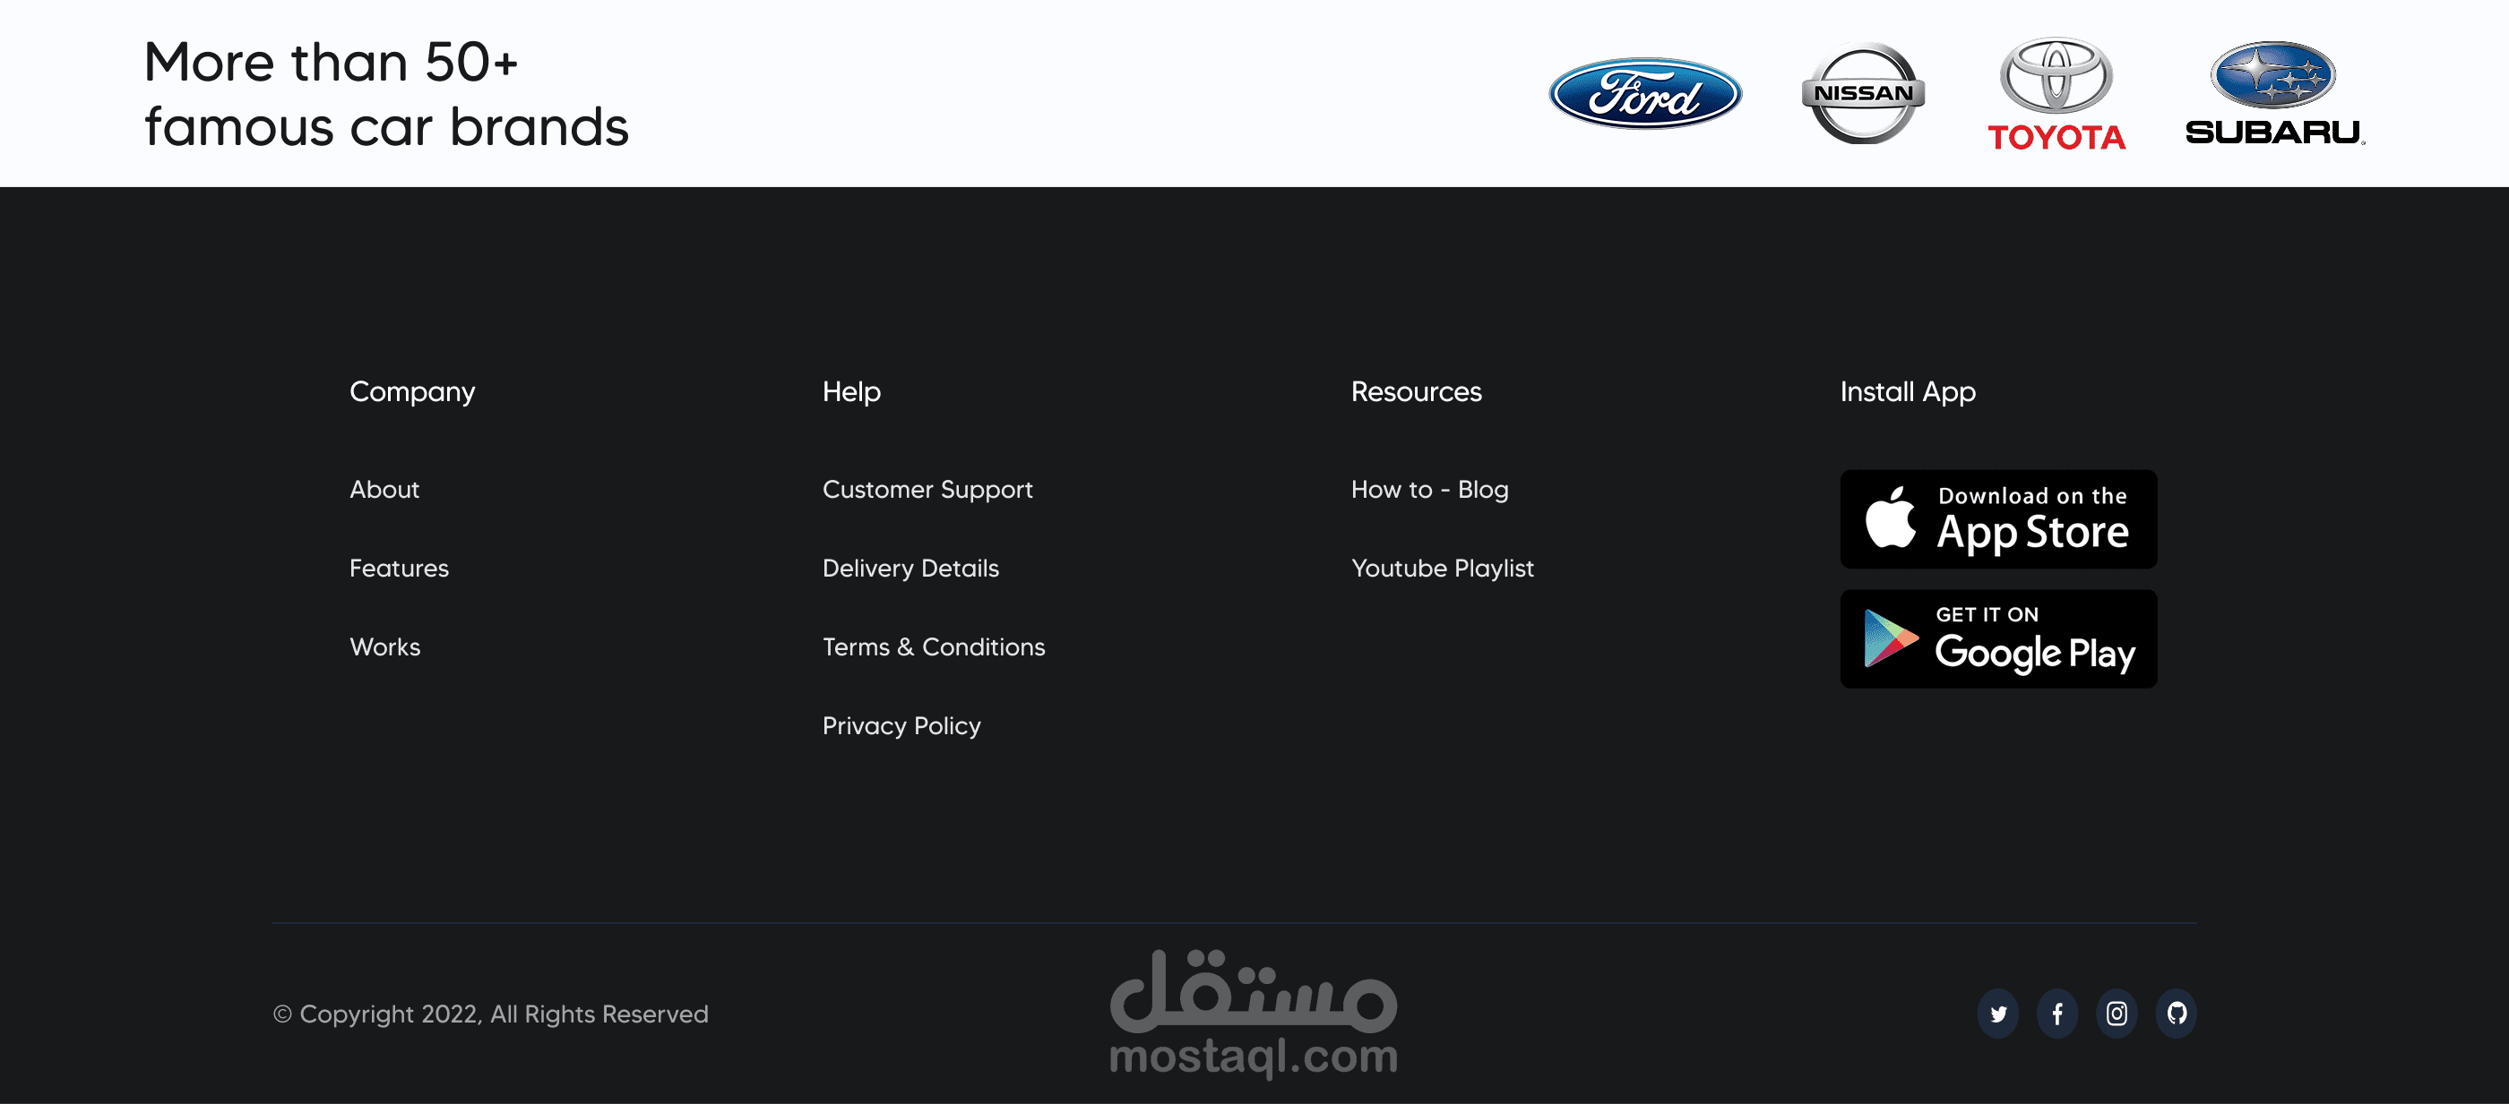Click the Instagram icon in footer
The image size is (2509, 1104).
(x=2117, y=1014)
